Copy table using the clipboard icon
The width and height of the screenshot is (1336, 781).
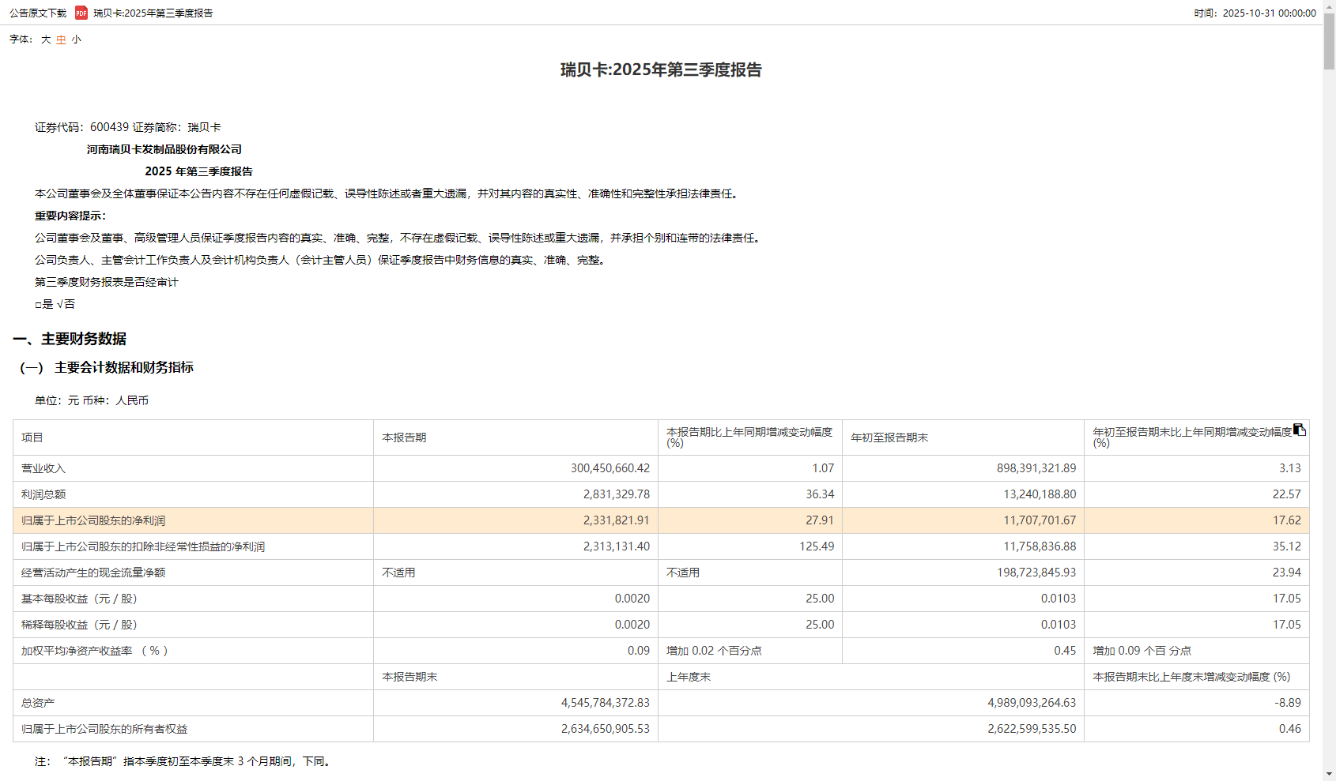[x=1299, y=430]
